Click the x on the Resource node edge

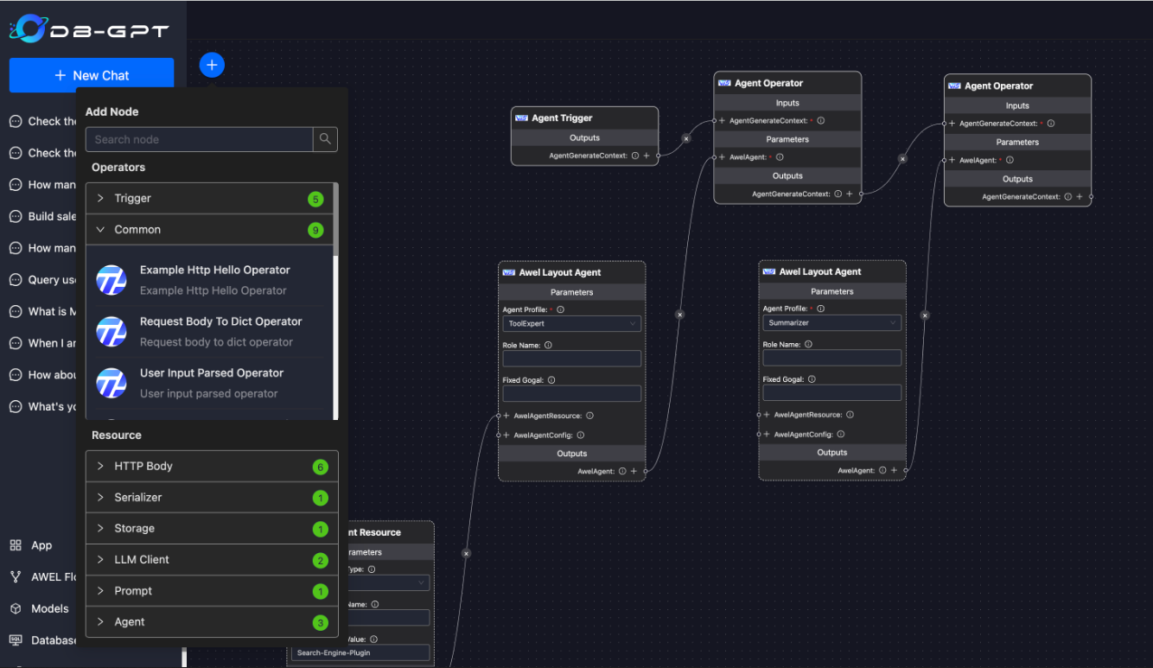[466, 553]
